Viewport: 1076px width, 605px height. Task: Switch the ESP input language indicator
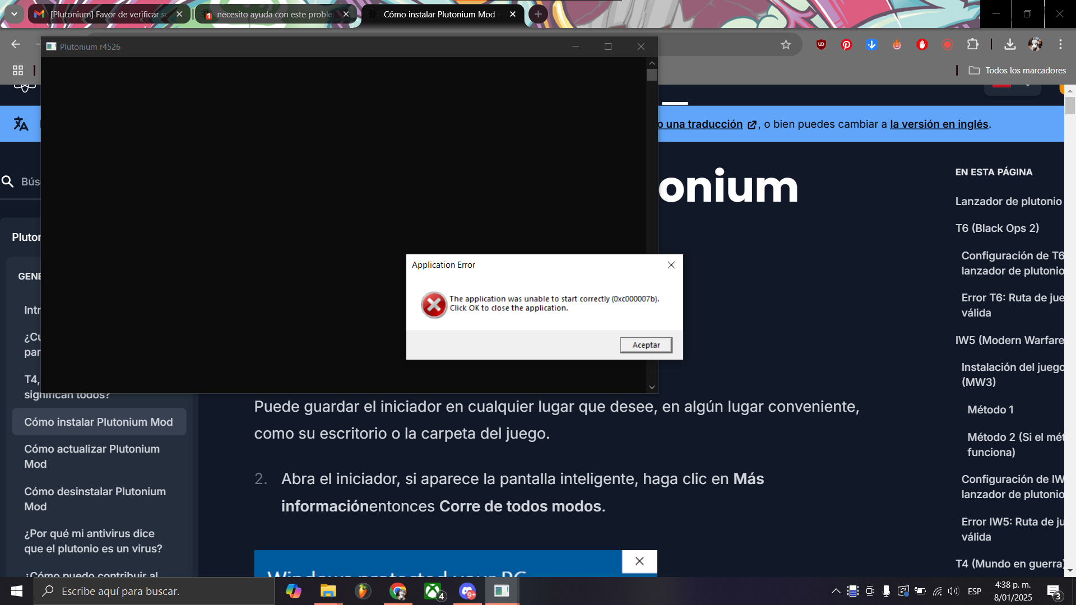[x=975, y=591]
